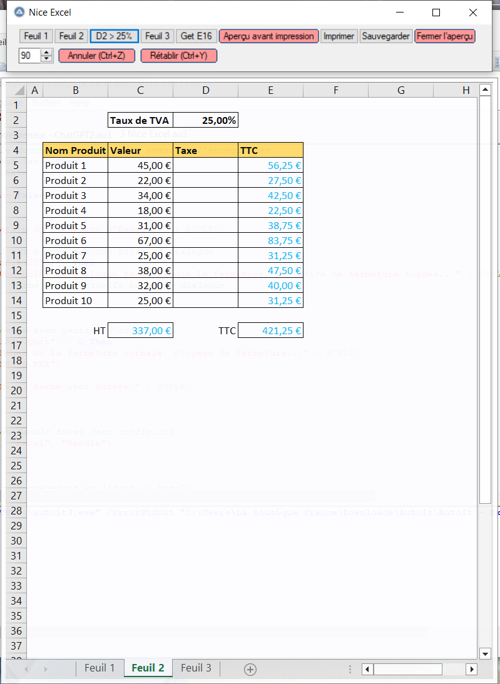Click the horizontal scrollbar left arrow
The width and height of the screenshot is (500, 684).
coord(368,669)
